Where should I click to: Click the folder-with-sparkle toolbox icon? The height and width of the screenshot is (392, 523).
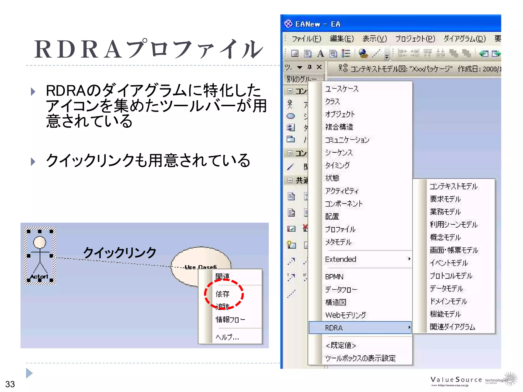tap(291, 244)
